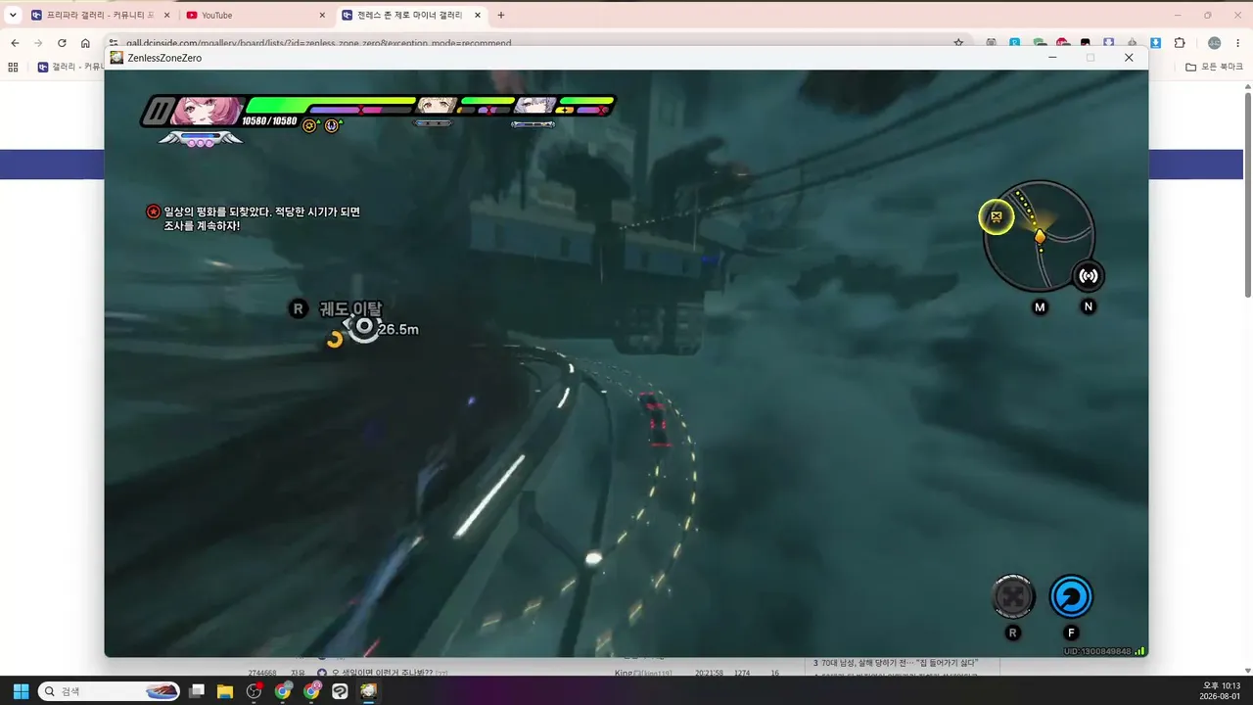The height and width of the screenshot is (705, 1253).
Task: Activate the blue F skill button
Action: (1071, 596)
